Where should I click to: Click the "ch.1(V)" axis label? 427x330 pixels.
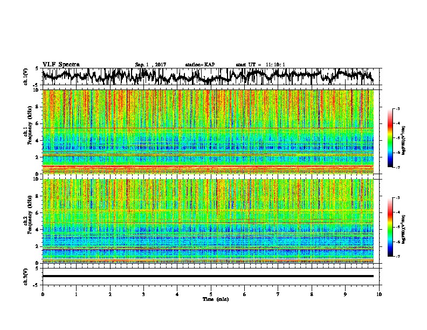(26, 77)
